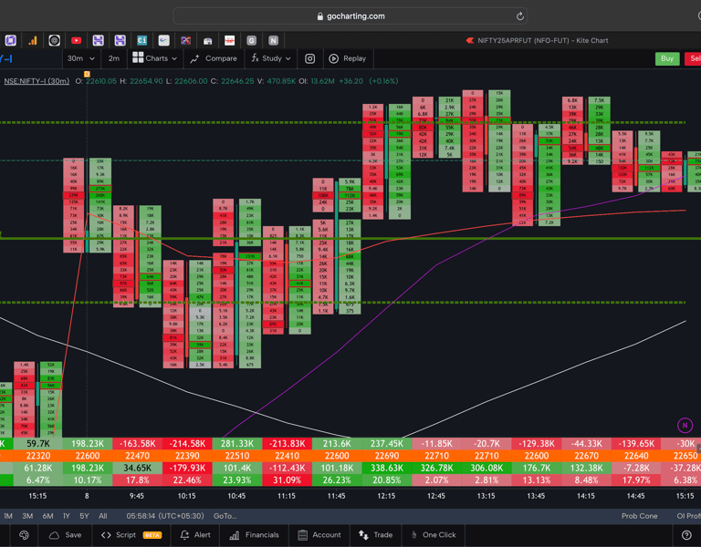The width and height of the screenshot is (701, 547).
Task: Select 6M date range
Action: (47, 516)
